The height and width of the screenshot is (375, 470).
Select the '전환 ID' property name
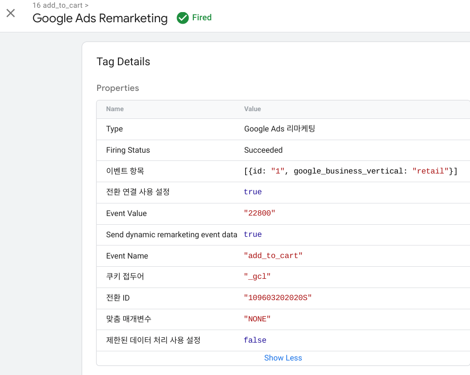(118, 298)
